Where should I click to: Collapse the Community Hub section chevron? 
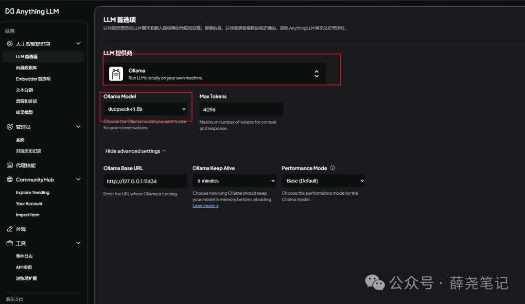pos(78,179)
